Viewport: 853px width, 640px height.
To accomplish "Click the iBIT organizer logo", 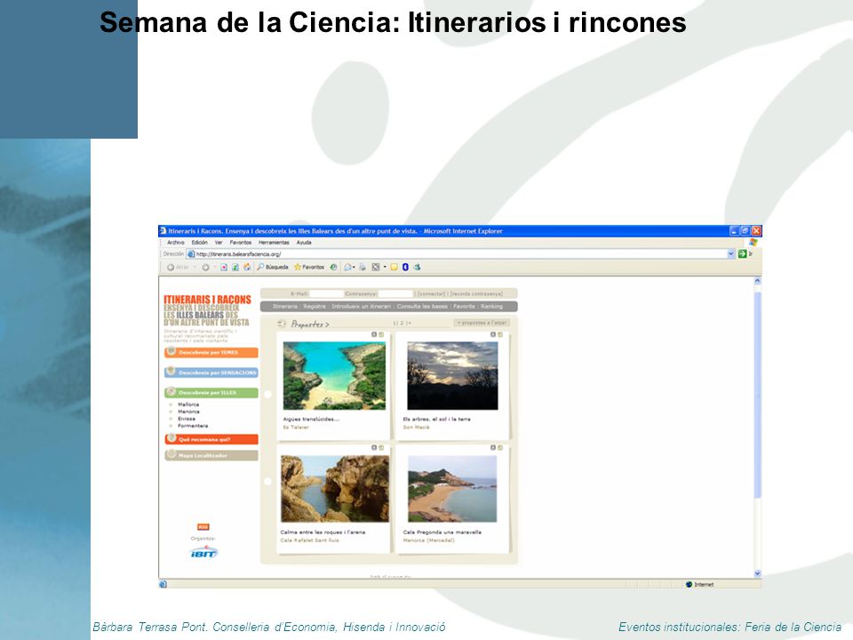I will [x=203, y=553].
